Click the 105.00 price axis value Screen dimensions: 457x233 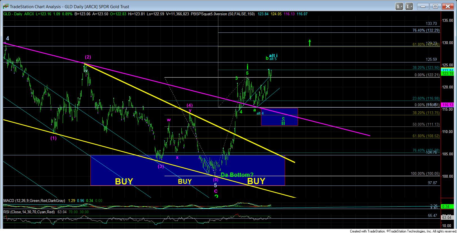coord(448,154)
